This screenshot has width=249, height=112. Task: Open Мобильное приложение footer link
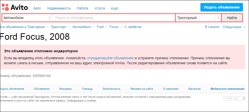(x=227, y=89)
